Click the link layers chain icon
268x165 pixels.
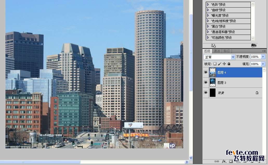click(x=217, y=161)
